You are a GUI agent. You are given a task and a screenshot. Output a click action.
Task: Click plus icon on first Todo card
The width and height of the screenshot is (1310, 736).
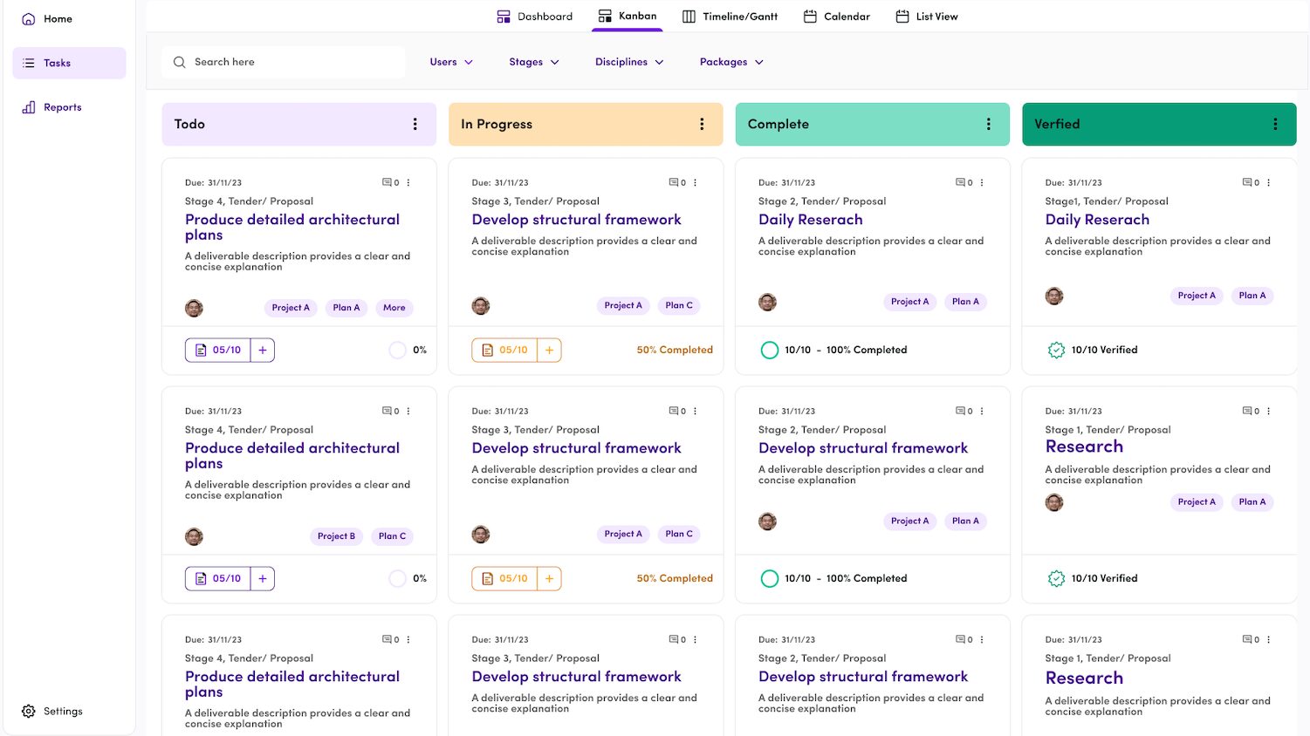[x=263, y=350]
